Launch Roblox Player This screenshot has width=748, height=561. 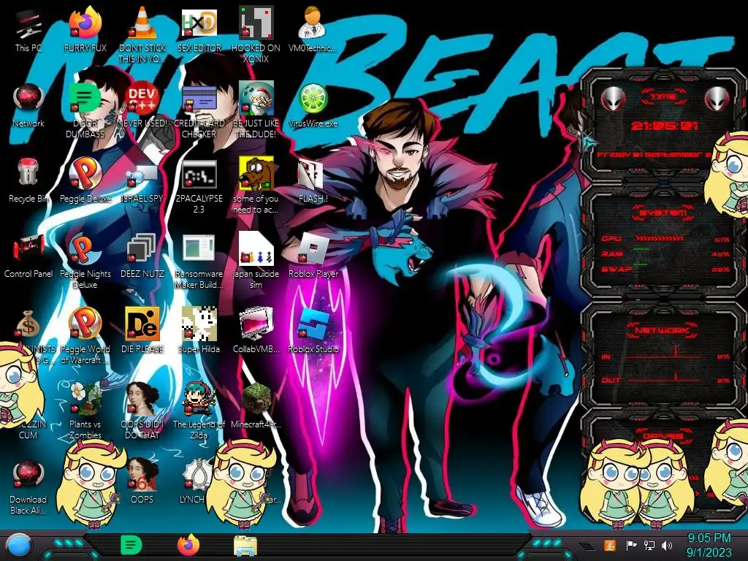coord(313,248)
